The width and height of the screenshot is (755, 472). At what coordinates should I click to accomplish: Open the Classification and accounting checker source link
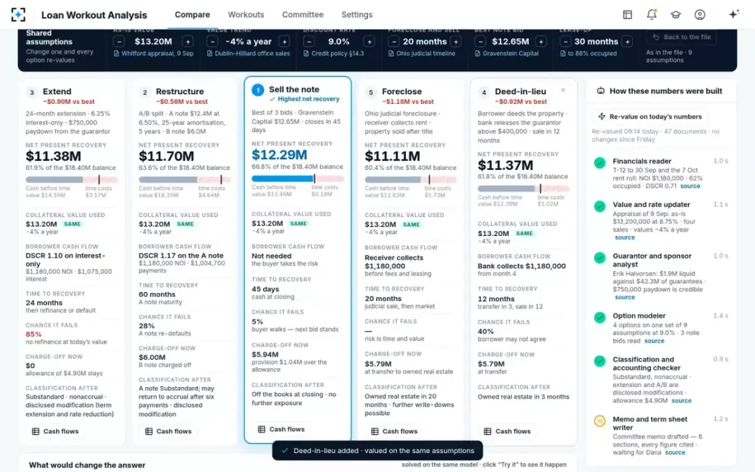(x=681, y=401)
